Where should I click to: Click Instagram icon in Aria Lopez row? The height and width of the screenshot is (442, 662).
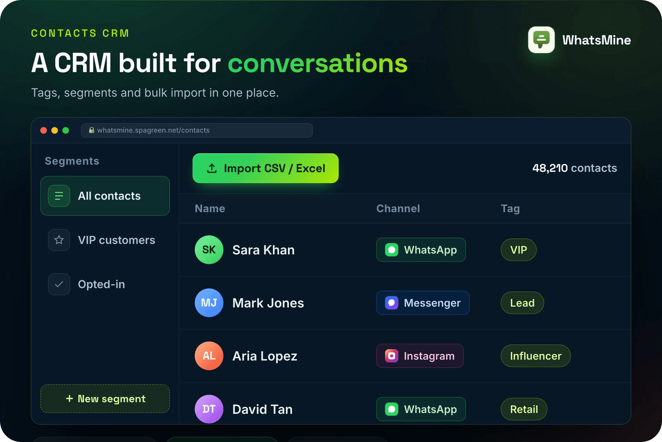click(391, 356)
